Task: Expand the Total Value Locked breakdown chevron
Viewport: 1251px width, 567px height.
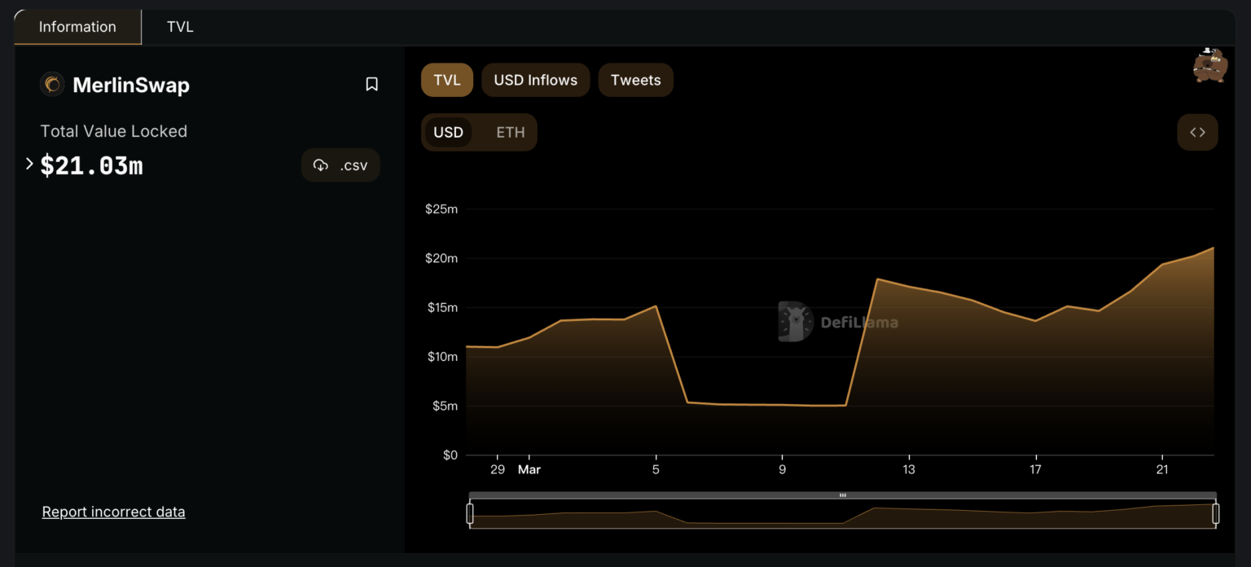Action: point(29,163)
